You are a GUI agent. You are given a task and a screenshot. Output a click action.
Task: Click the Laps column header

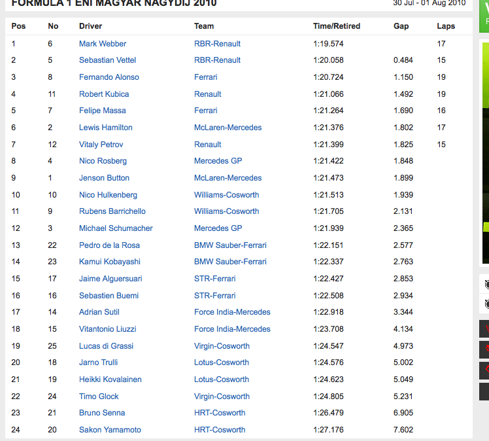click(x=446, y=26)
